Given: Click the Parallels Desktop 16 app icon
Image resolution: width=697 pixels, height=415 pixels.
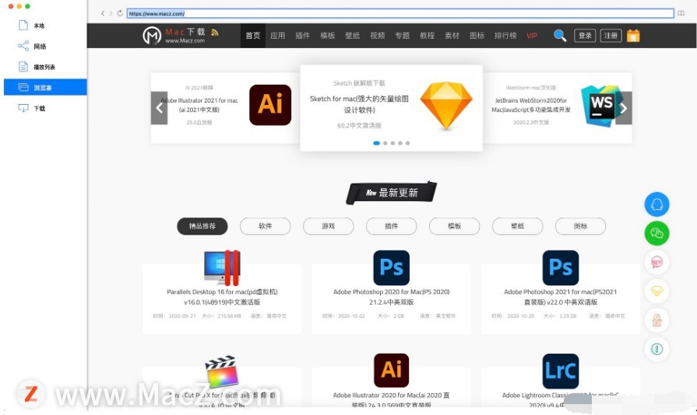Looking at the screenshot, I should coord(222,268).
